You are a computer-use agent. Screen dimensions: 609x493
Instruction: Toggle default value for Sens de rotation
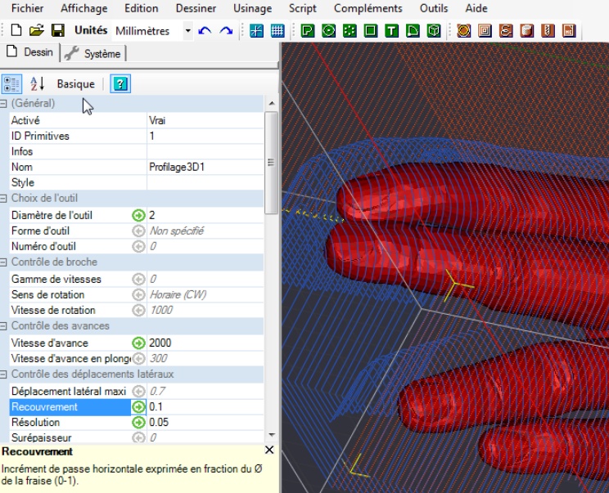coord(138,294)
